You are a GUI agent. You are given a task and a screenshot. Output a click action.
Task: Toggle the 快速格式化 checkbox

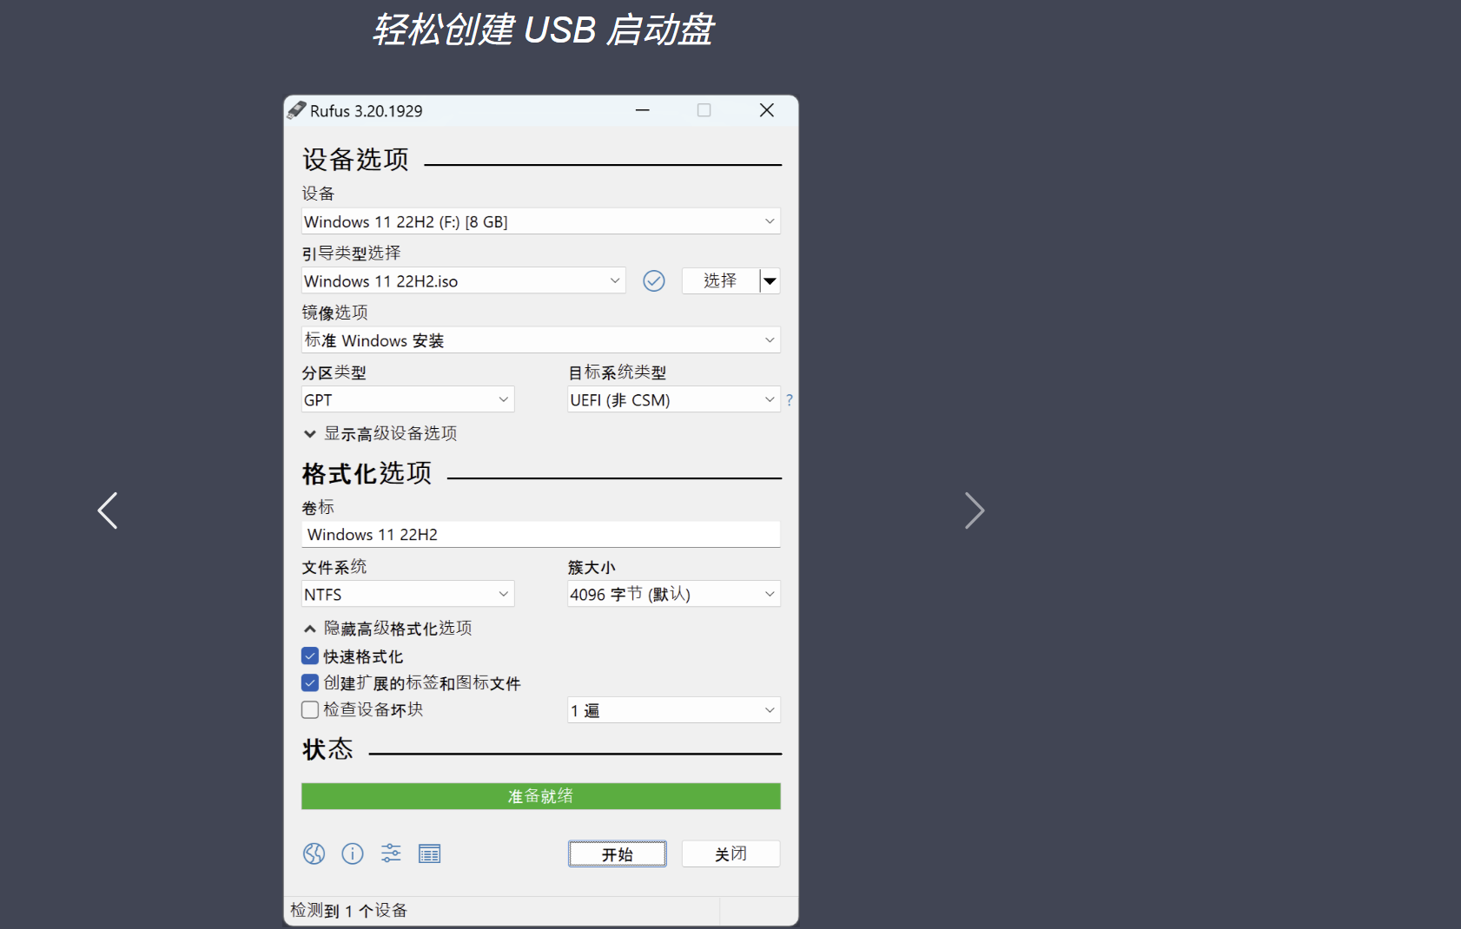(x=310, y=656)
